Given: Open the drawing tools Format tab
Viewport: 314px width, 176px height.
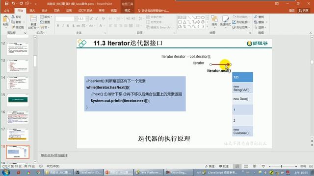Looking at the screenshot, I should (128, 10).
